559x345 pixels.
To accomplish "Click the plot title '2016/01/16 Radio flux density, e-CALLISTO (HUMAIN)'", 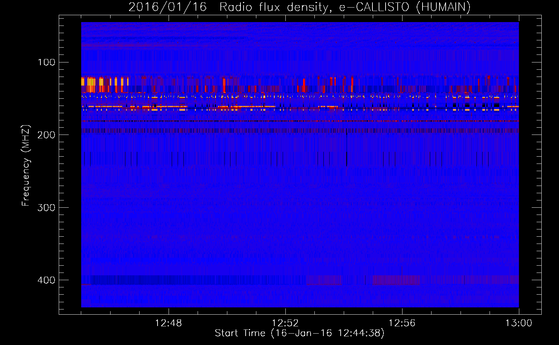I will (299, 7).
